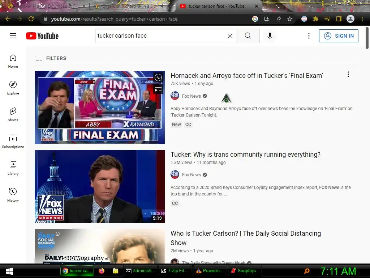
Task: Click the 1.3M views text
Action: (x=181, y=163)
